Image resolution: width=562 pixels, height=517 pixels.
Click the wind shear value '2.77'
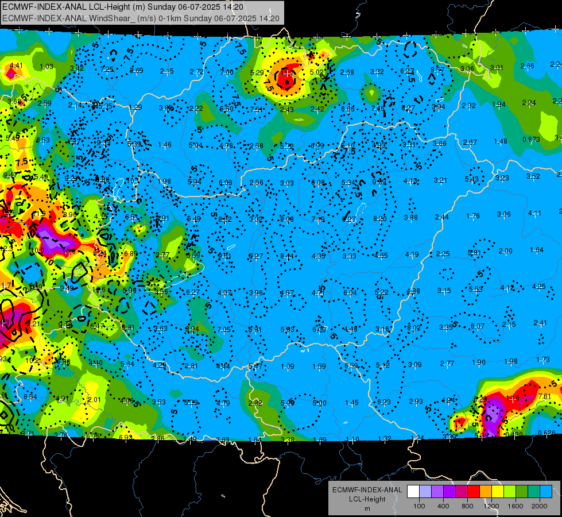click(447, 364)
